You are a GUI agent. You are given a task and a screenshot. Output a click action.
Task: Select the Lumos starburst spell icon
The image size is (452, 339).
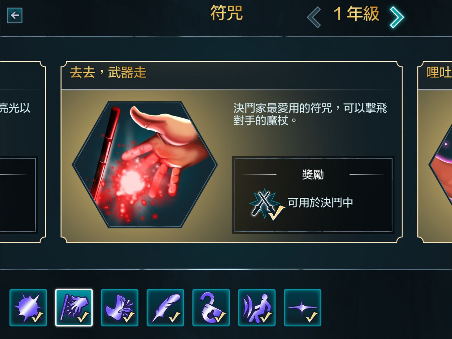click(x=28, y=308)
